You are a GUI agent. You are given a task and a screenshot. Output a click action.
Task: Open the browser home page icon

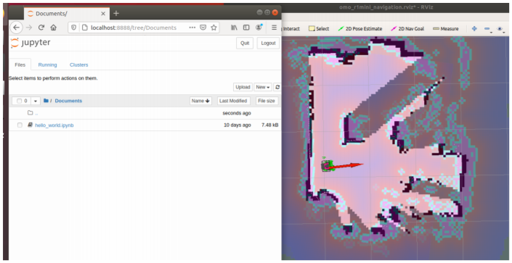(x=54, y=28)
